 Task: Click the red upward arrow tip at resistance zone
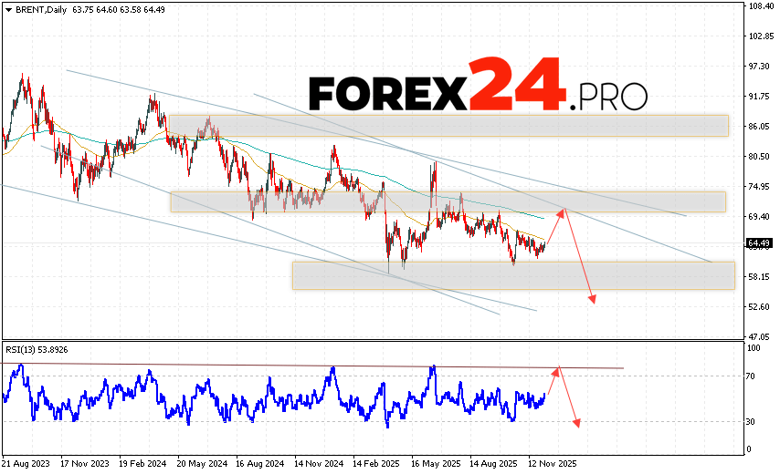(x=565, y=210)
